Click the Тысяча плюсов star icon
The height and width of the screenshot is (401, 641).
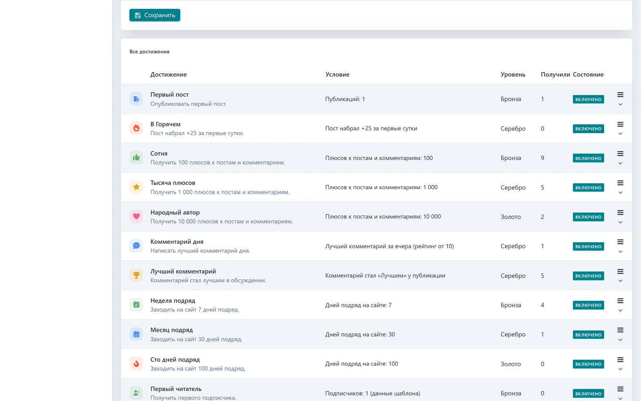click(x=136, y=187)
